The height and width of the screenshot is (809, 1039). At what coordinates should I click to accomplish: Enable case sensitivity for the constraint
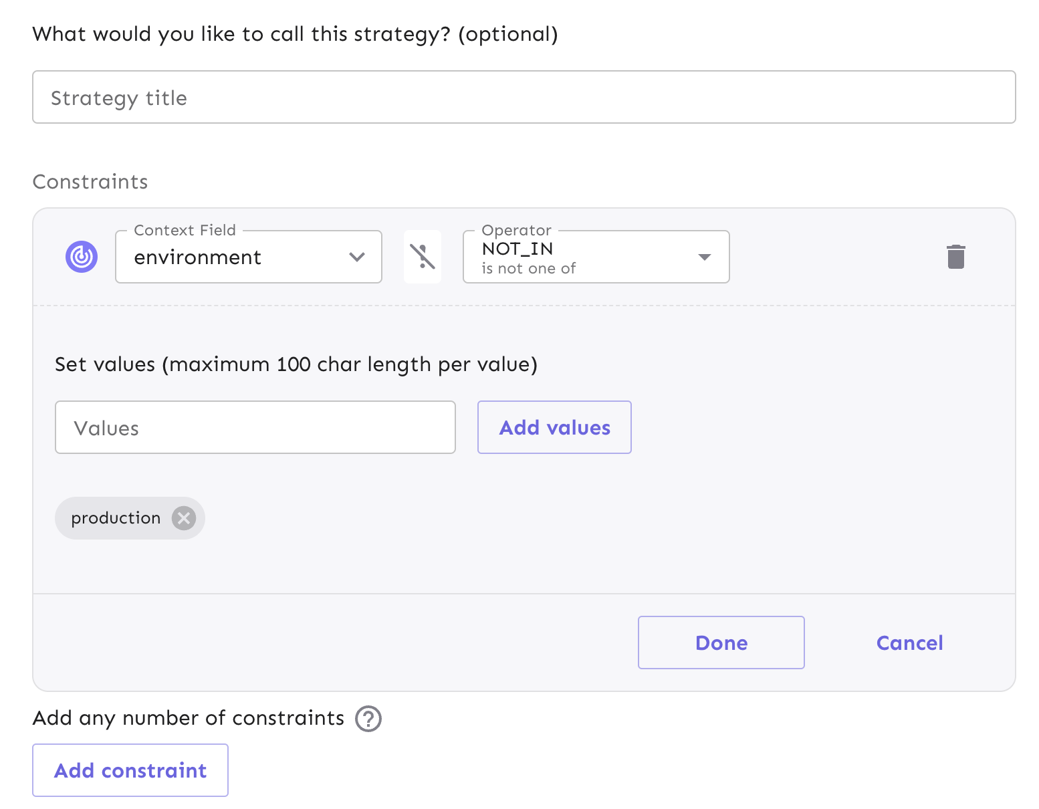[423, 256]
